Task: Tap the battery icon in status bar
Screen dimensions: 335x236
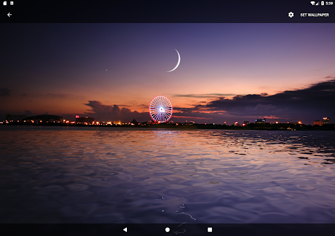Action: point(323,3)
